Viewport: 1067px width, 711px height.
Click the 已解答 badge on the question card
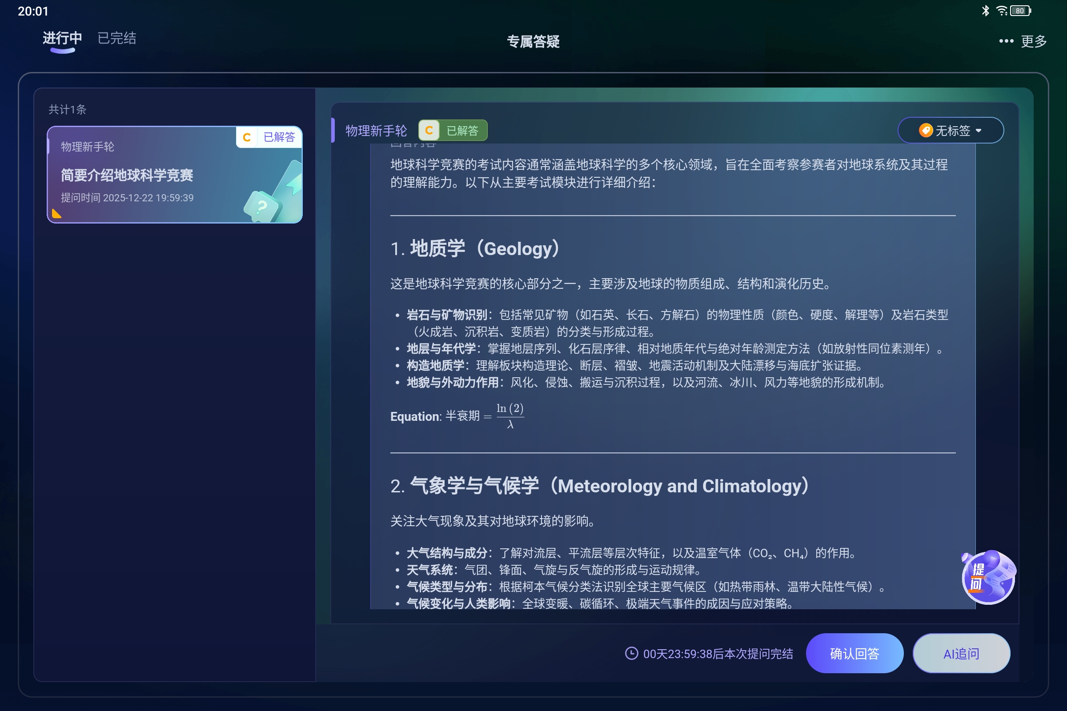pos(279,137)
